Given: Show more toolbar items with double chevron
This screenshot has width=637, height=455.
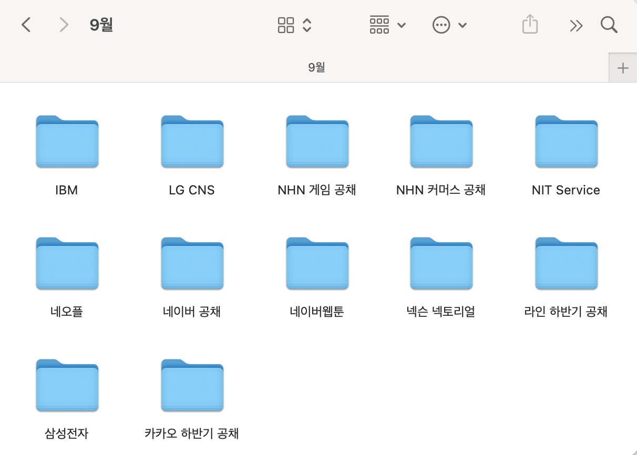Looking at the screenshot, I should pos(576,25).
